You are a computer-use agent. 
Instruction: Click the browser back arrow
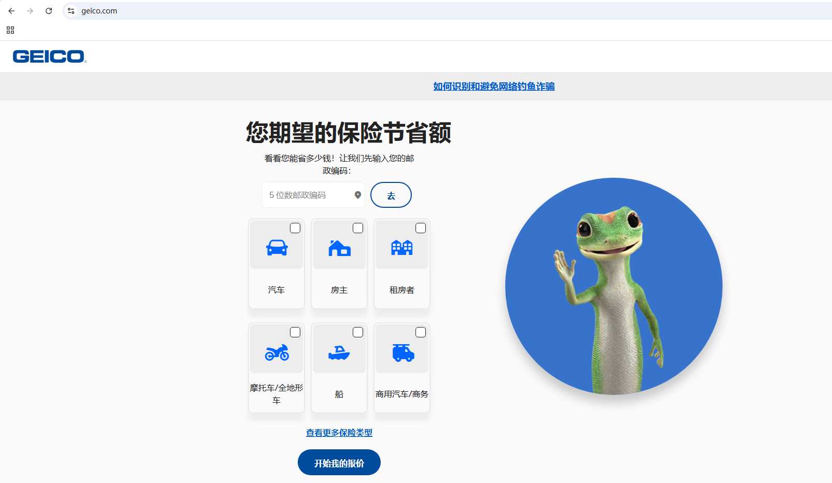point(11,11)
